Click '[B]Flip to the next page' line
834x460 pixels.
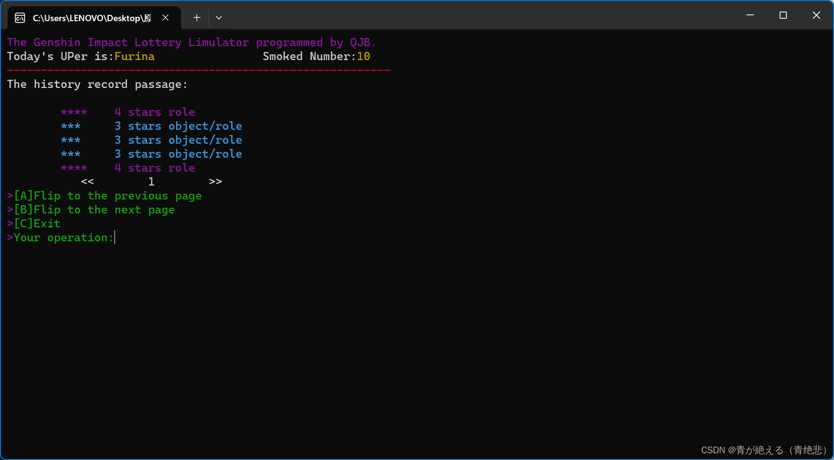[91, 210]
